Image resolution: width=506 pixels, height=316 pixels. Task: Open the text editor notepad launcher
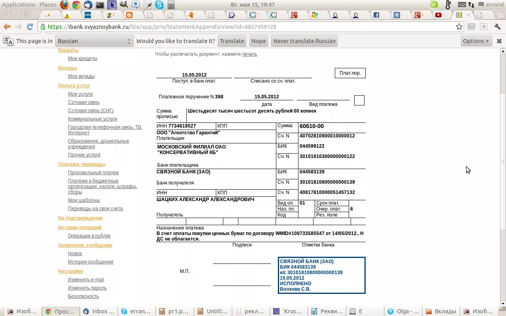point(148,5)
